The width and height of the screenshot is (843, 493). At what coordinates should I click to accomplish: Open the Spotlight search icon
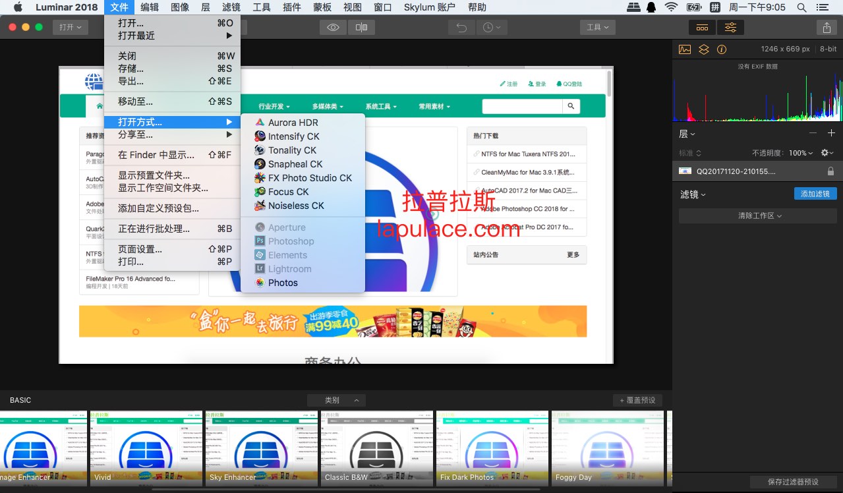pyautogui.click(x=802, y=7)
